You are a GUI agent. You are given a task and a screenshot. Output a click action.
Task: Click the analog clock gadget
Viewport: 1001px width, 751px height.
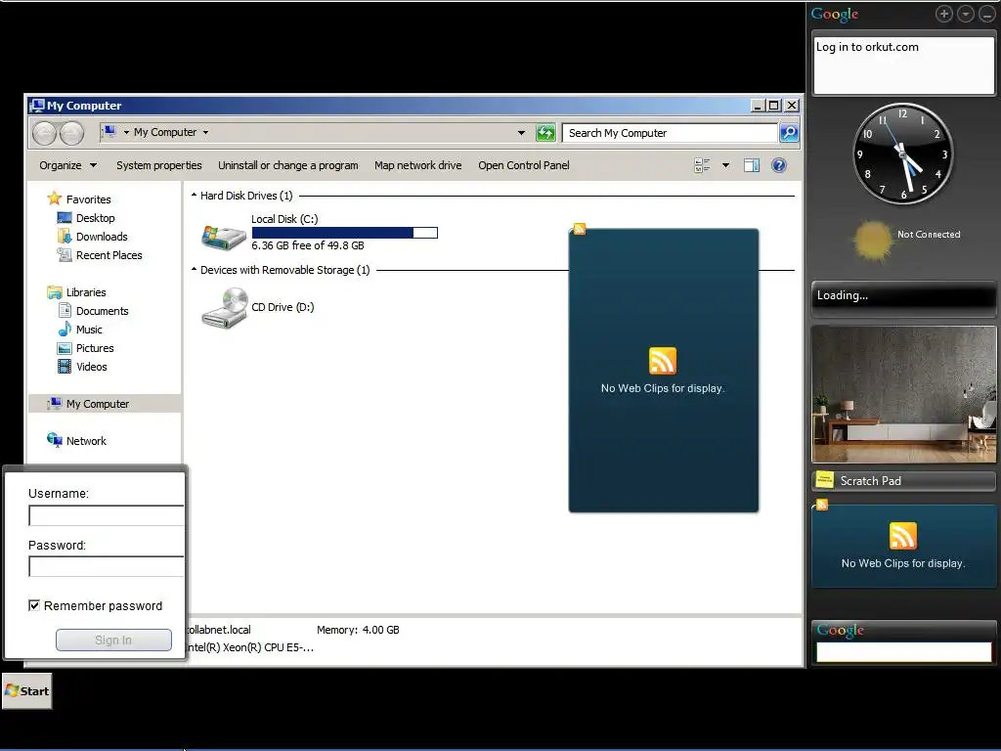point(902,154)
